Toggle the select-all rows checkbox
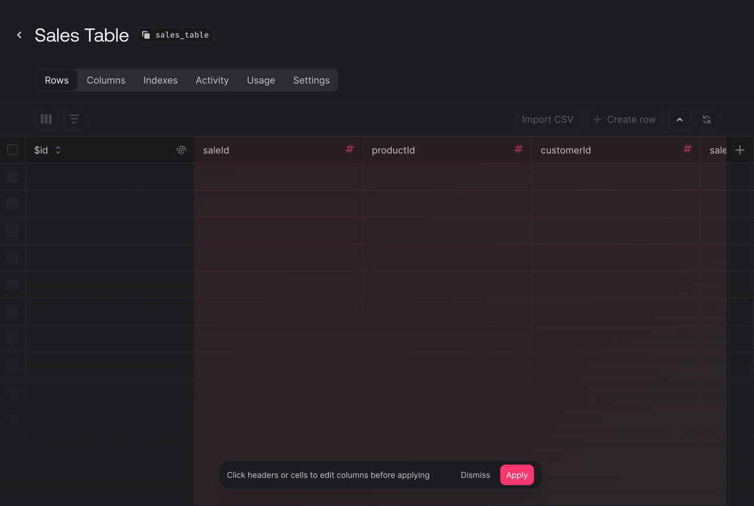This screenshot has height=506, width=754. coord(12,150)
